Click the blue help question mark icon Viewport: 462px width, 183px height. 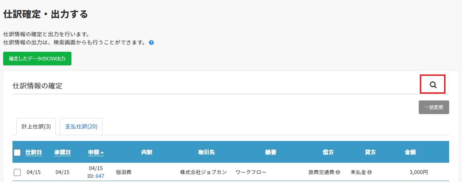coord(151,43)
